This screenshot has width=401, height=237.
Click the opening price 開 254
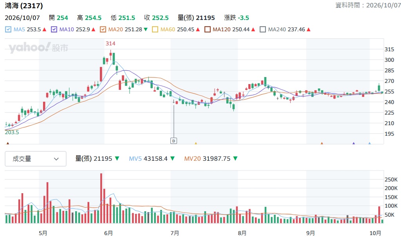coord(58,18)
